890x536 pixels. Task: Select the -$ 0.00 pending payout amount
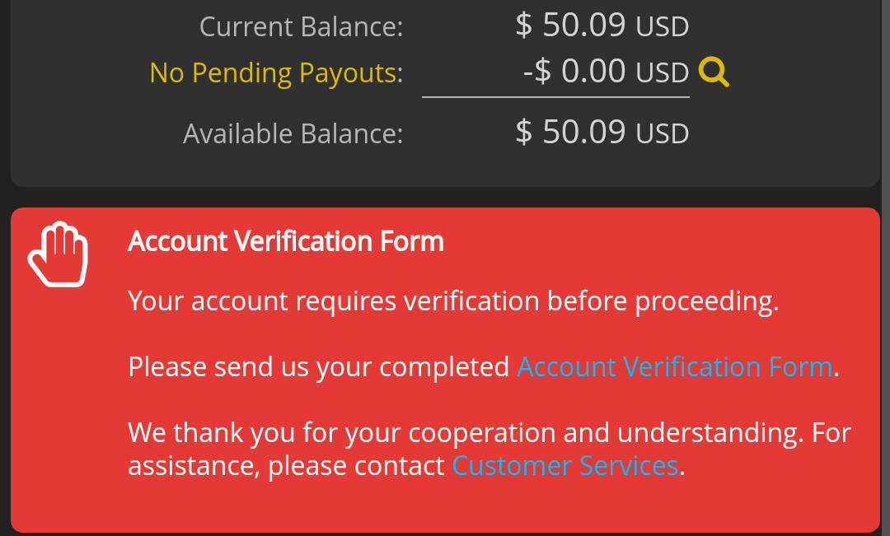click(x=574, y=72)
